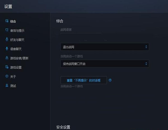Select the 关于 menu entry
Viewport: 168px width, 130px height.
coord(13,77)
